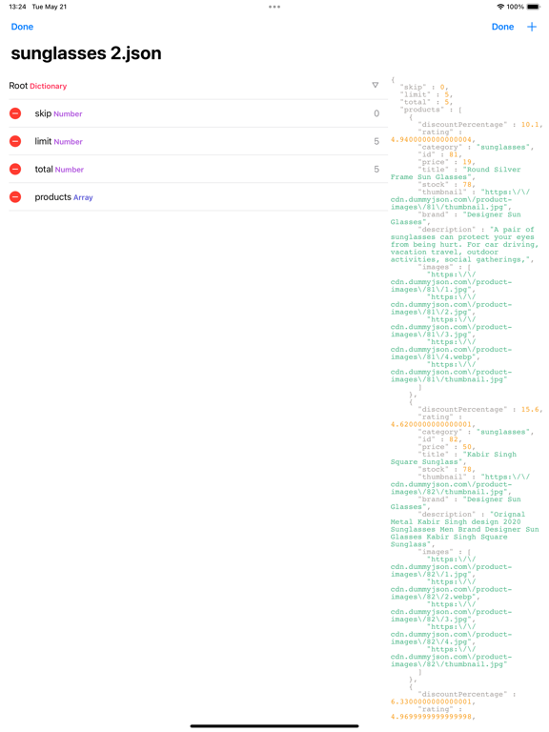Tap the home indicator bar
Viewport: 549px width, 732px height.
point(274,726)
